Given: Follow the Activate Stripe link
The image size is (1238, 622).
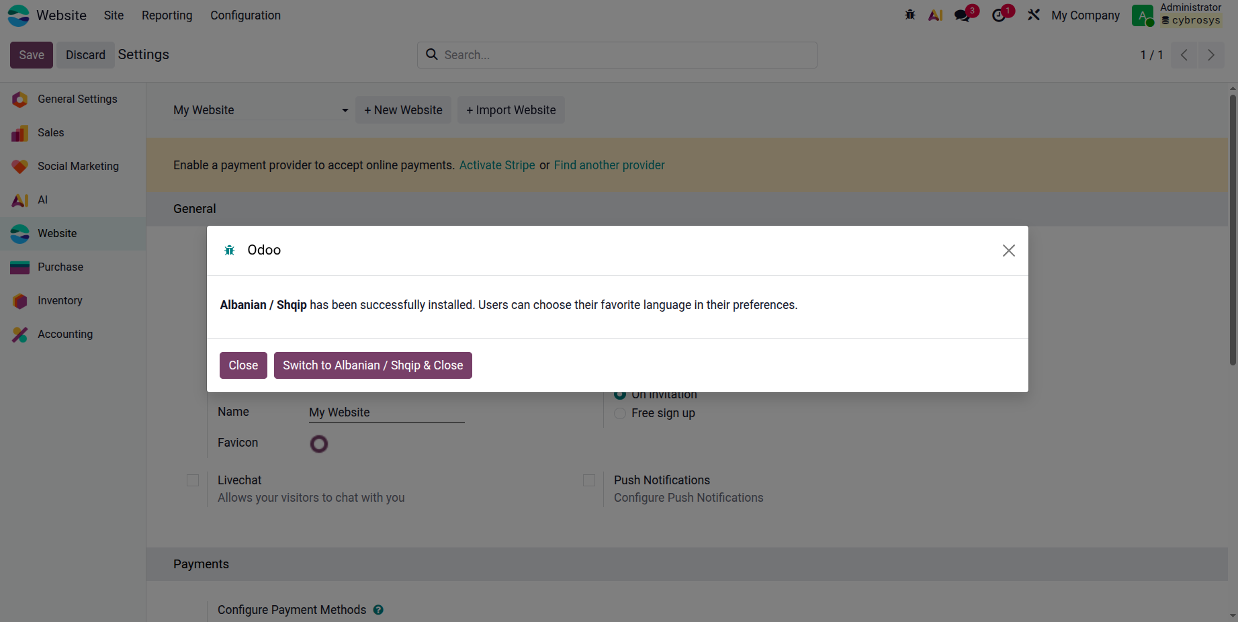Looking at the screenshot, I should tap(497, 165).
